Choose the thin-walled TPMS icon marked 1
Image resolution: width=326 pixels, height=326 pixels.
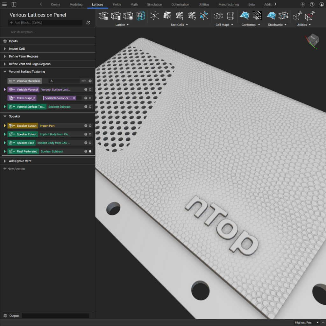click(179, 16)
